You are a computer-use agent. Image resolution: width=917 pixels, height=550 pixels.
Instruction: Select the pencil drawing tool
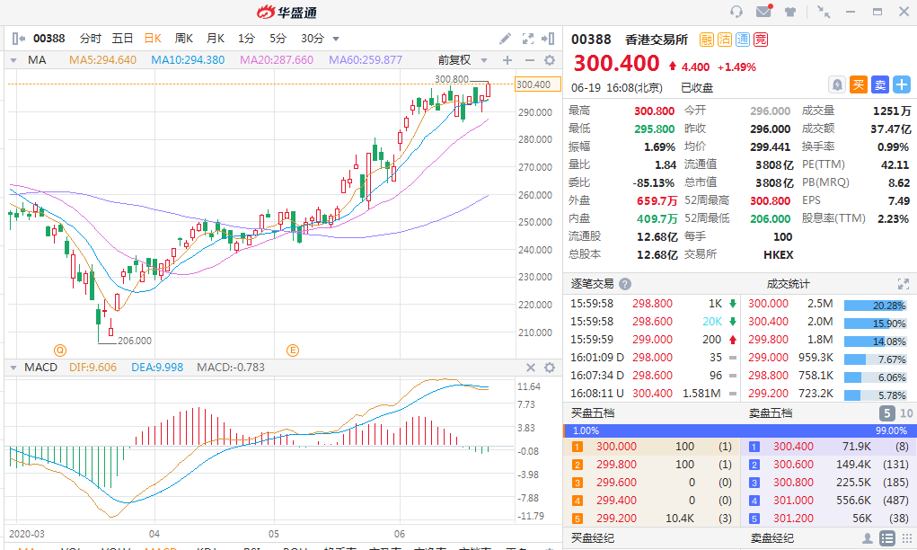click(506, 39)
